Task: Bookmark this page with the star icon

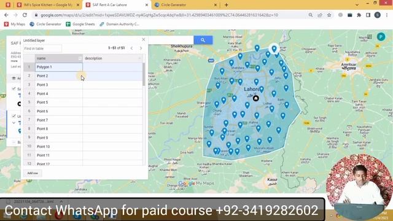Action: click(329, 15)
